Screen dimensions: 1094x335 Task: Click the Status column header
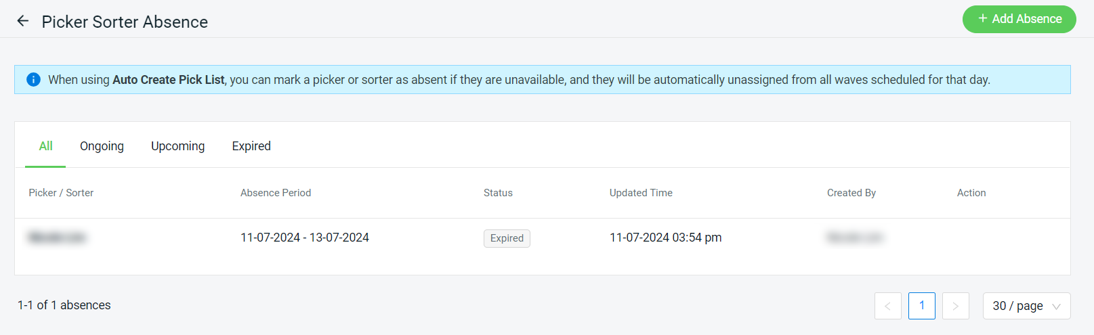coord(498,193)
